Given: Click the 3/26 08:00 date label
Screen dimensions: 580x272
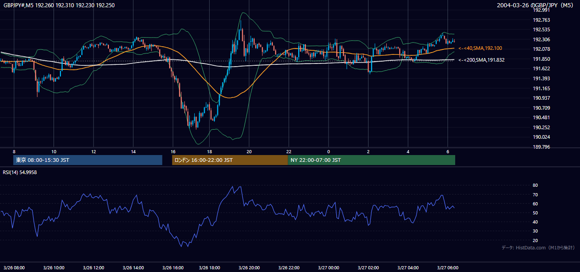Looking at the screenshot, I should click(14, 267).
